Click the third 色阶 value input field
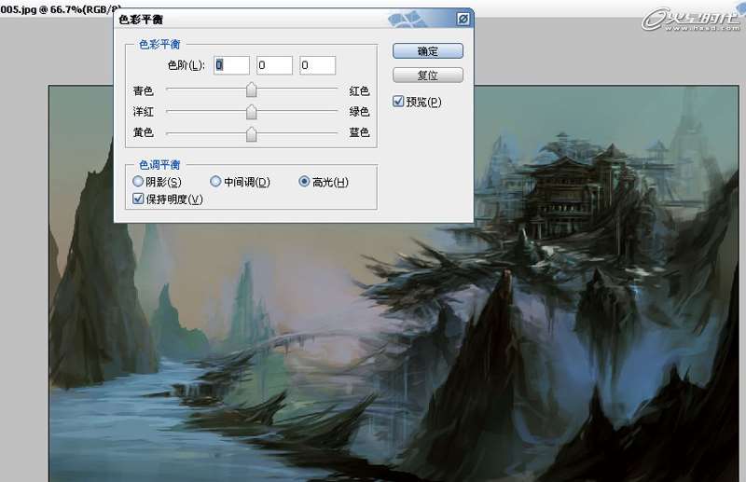Viewport: 746px width, 482px height. tap(317, 65)
